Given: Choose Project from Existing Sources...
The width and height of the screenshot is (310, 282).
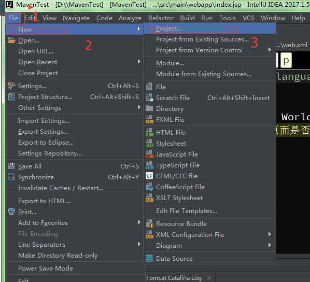Looking at the screenshot, I should point(209,39).
